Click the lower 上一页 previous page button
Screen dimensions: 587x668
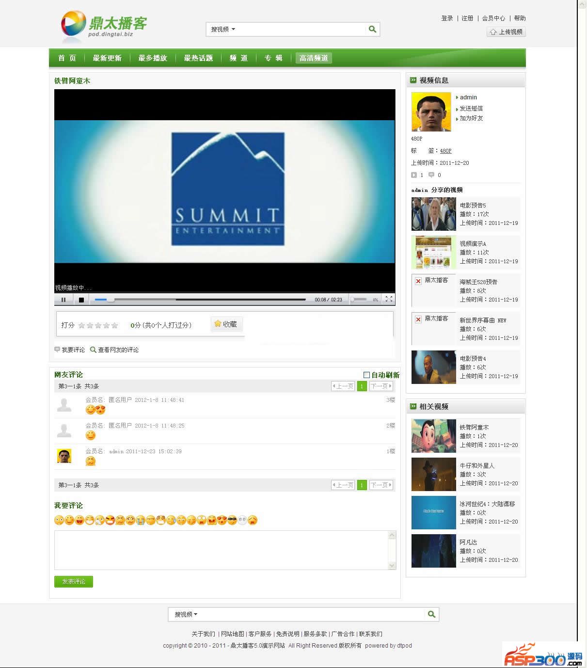coord(343,485)
